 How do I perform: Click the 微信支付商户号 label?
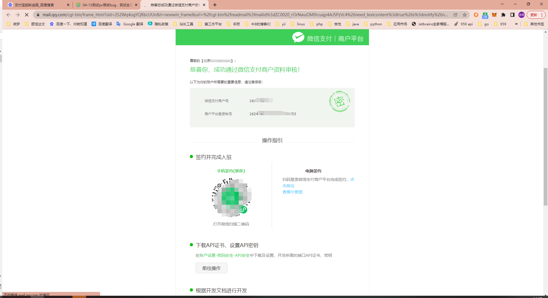(x=217, y=101)
